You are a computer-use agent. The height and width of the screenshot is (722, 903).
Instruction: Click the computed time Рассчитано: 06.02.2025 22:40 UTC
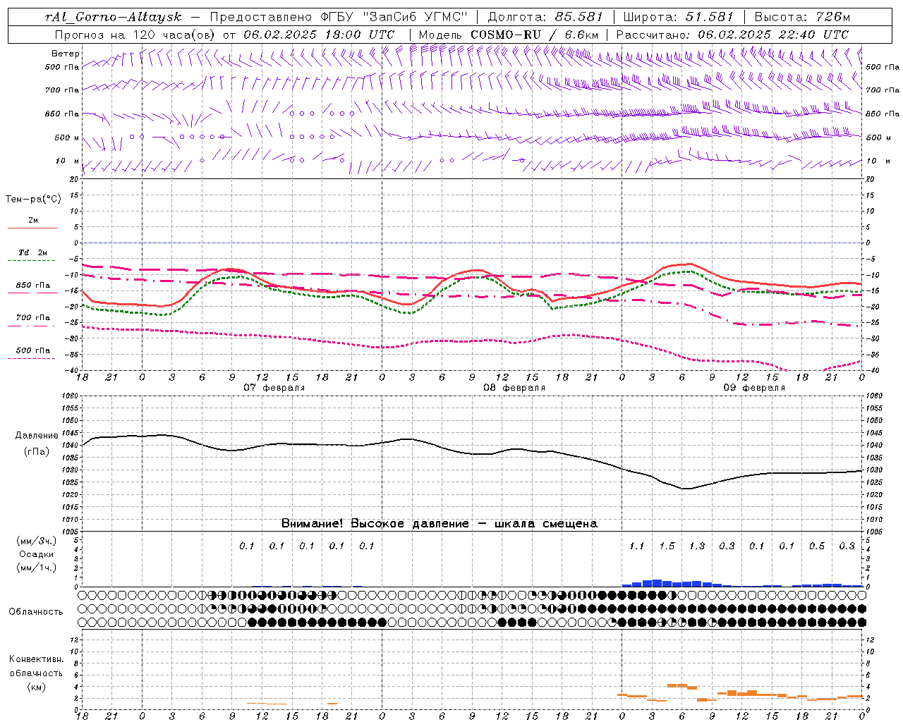(x=732, y=35)
